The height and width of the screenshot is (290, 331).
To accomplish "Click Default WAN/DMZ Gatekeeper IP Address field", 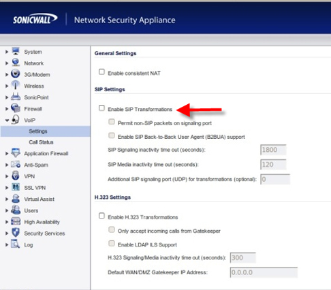I will click(x=264, y=272).
